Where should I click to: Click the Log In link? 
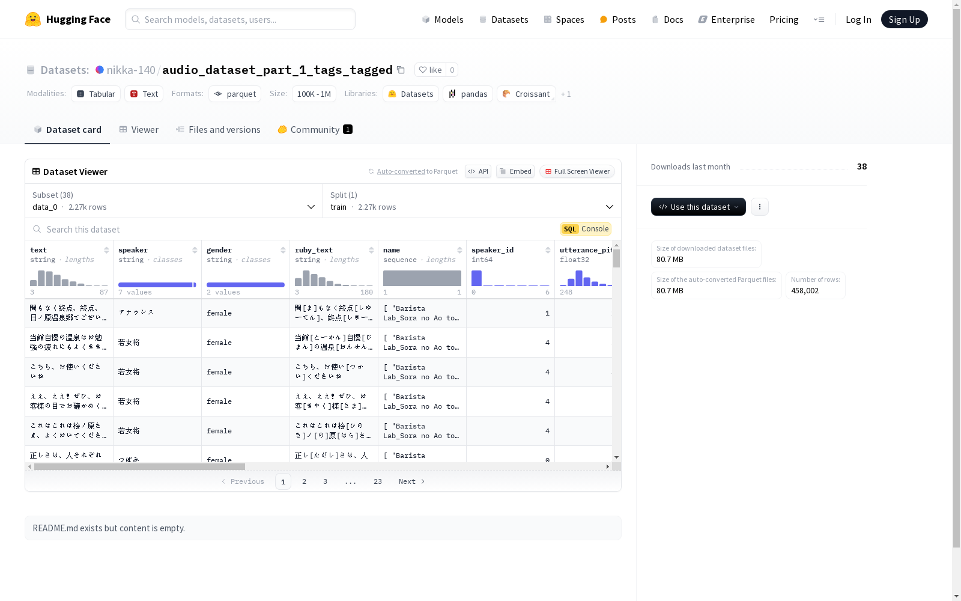[858, 19]
